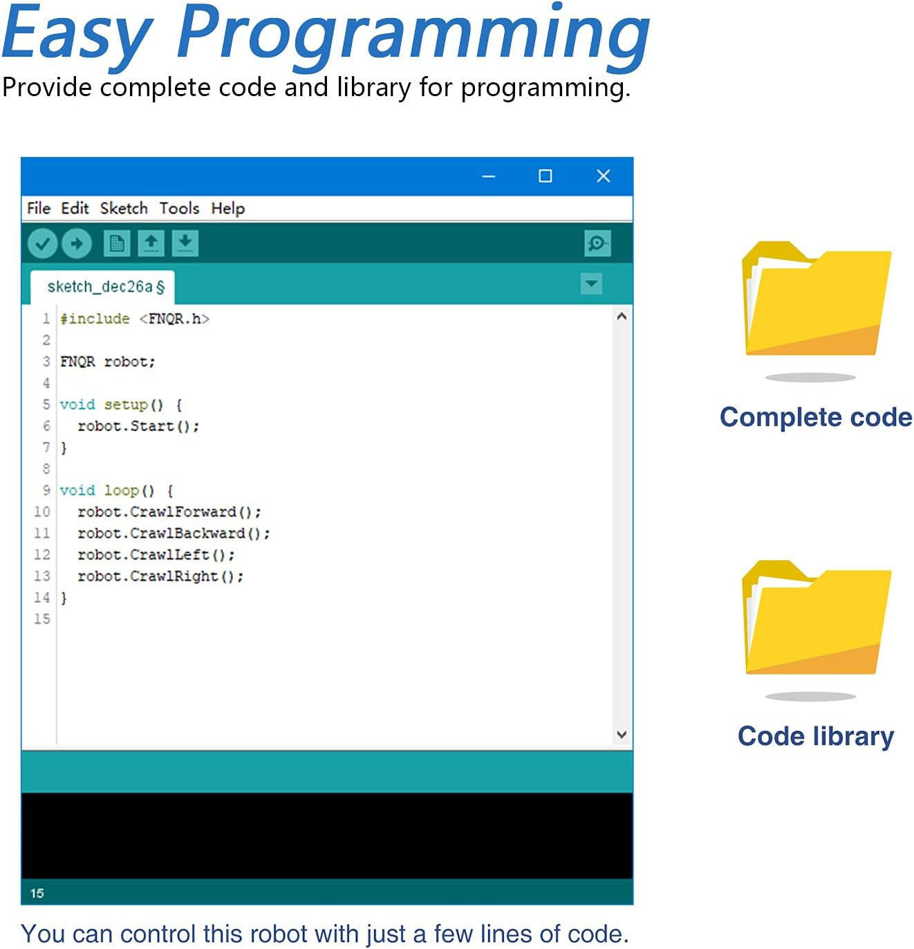Open the Serial Monitor magnifier icon

click(597, 243)
